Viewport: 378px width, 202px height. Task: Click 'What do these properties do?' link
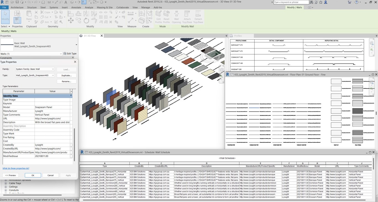[x=16, y=168]
